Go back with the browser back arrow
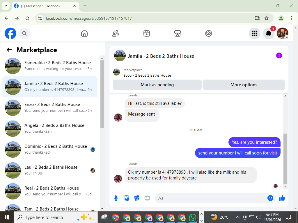Image resolution: width=298 pixels, height=223 pixels. click(6, 18)
